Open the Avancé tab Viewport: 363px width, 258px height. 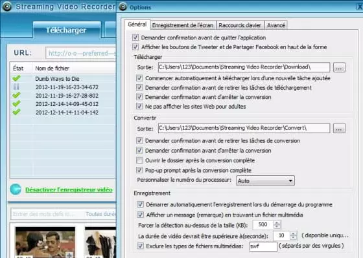276,25
